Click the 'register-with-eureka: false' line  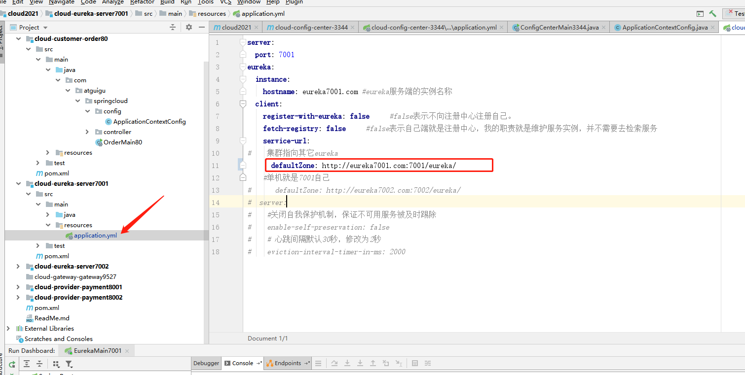[x=316, y=116]
